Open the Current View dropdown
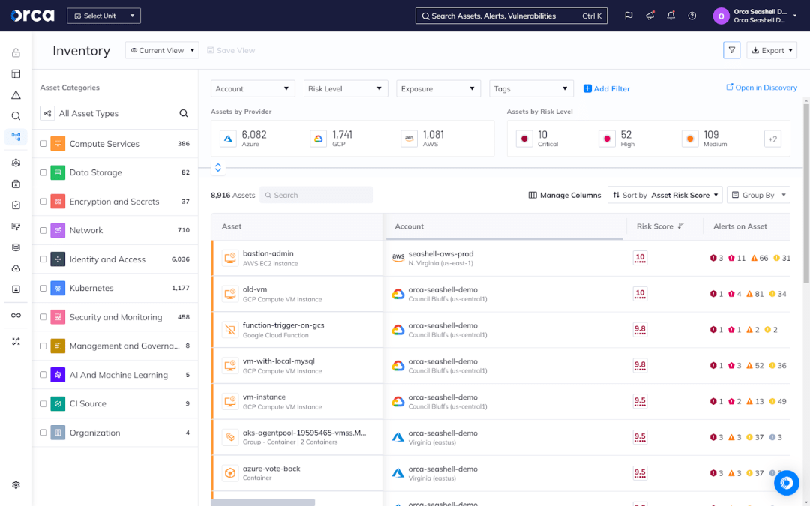The height and width of the screenshot is (506, 810). (162, 50)
